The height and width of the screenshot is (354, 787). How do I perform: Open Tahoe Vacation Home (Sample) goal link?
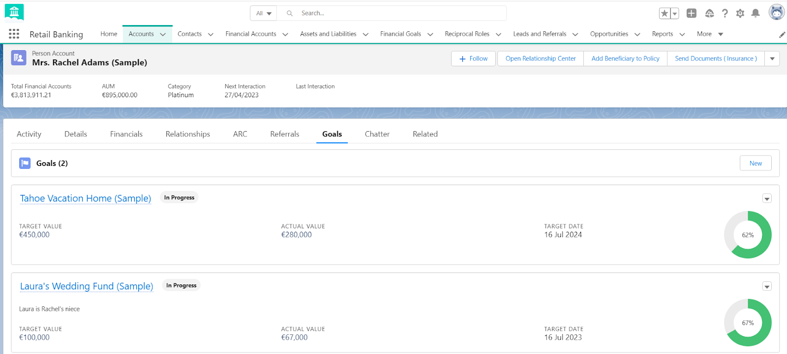[x=86, y=198]
